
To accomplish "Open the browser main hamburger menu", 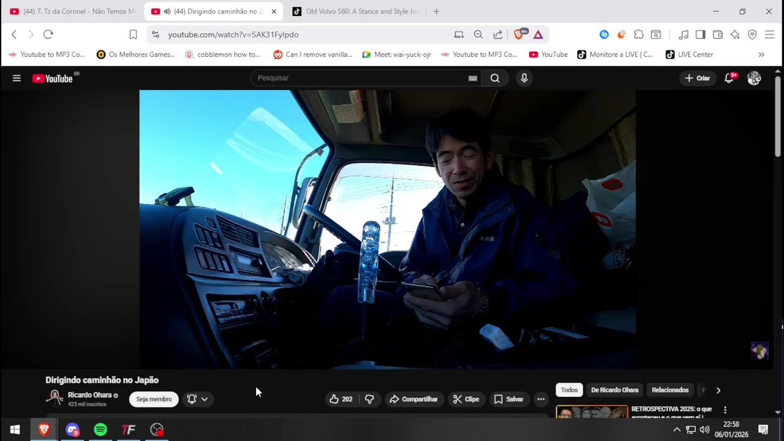I will pos(769,34).
